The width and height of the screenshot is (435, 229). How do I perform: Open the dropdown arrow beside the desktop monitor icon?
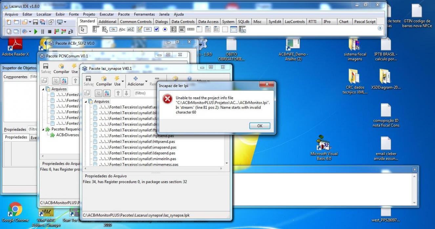[65, 22]
